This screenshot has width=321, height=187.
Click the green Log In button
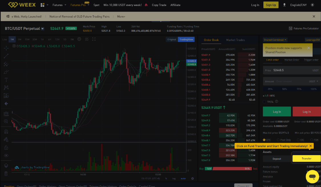coord(277,112)
